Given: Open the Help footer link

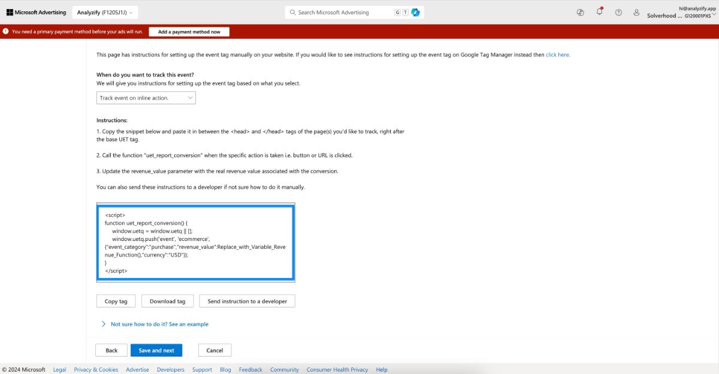Looking at the screenshot, I should tap(382, 370).
